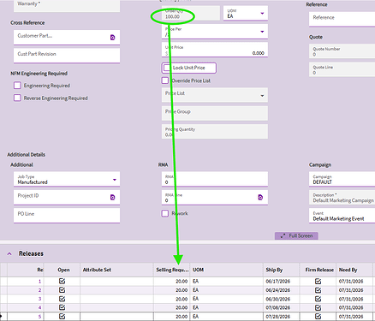The height and width of the screenshot is (321, 375).
Task: Sort by Ship By column header
Action: (x=274, y=270)
